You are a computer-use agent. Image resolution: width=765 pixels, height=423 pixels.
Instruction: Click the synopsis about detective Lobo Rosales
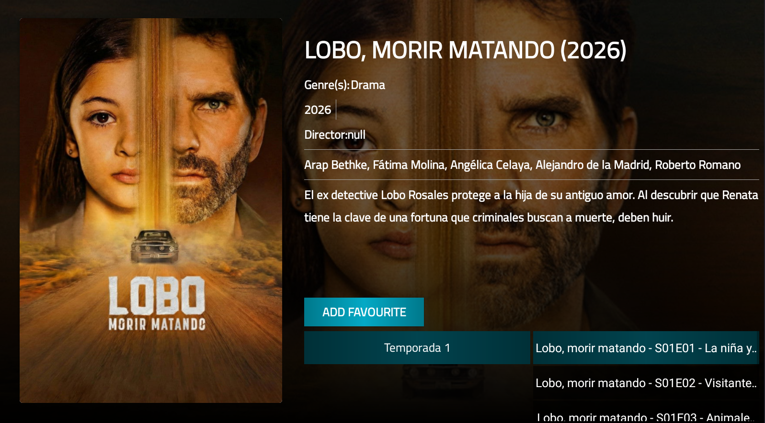tap(531, 206)
